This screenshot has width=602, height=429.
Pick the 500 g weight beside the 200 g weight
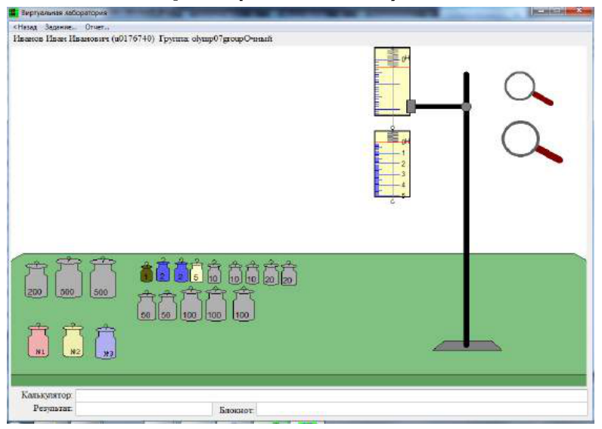[69, 277]
